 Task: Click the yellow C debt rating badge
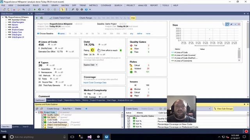[x=92, y=50]
